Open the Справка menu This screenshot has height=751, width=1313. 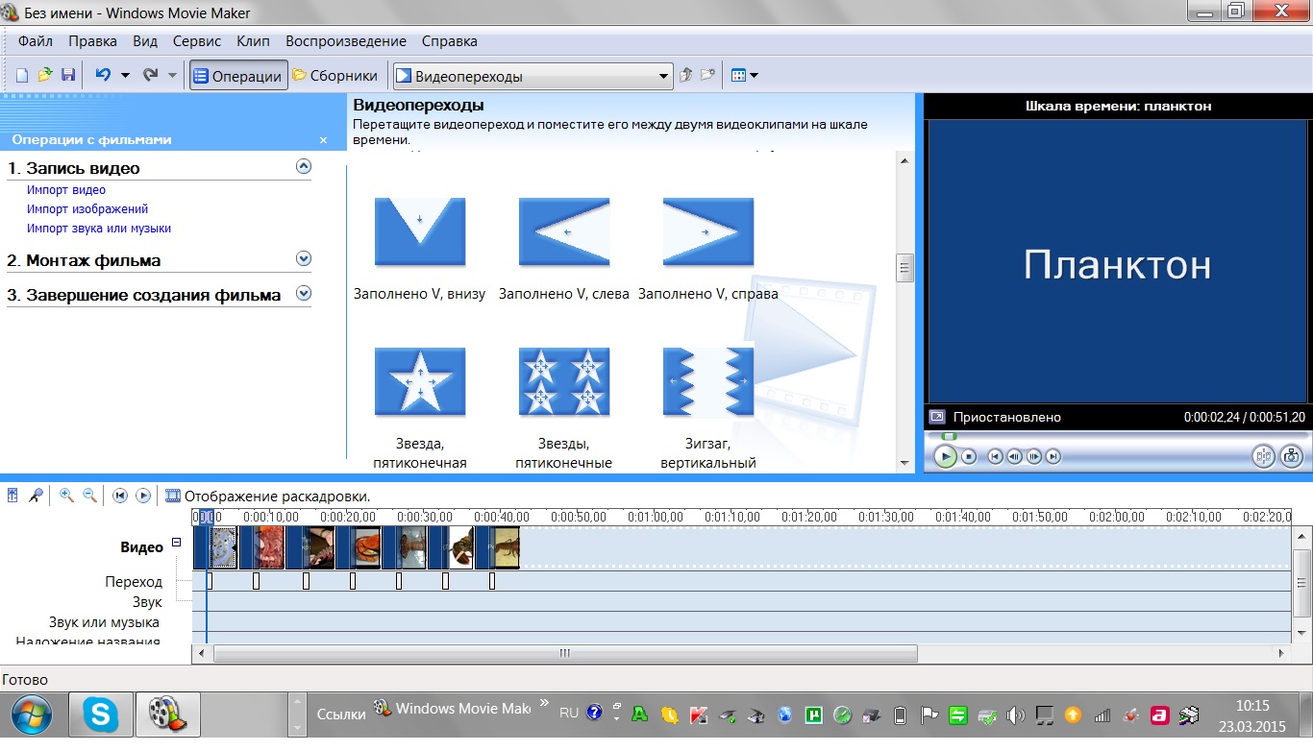point(450,41)
